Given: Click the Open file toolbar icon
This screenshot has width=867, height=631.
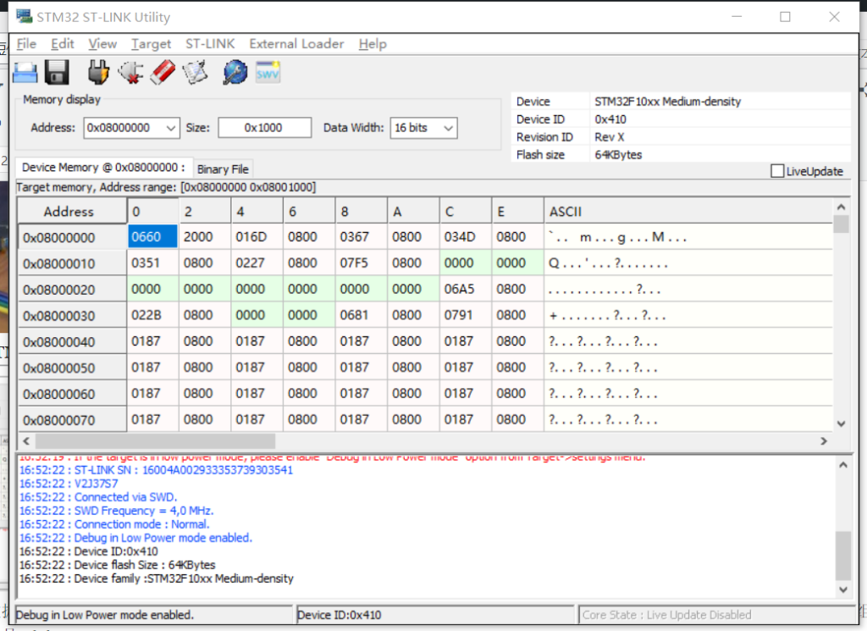Looking at the screenshot, I should coord(25,73).
